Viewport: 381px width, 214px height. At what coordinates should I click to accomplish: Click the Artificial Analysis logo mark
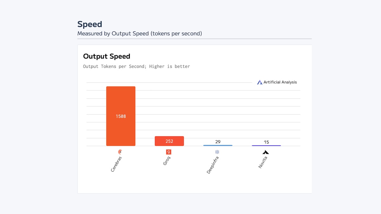(260, 82)
